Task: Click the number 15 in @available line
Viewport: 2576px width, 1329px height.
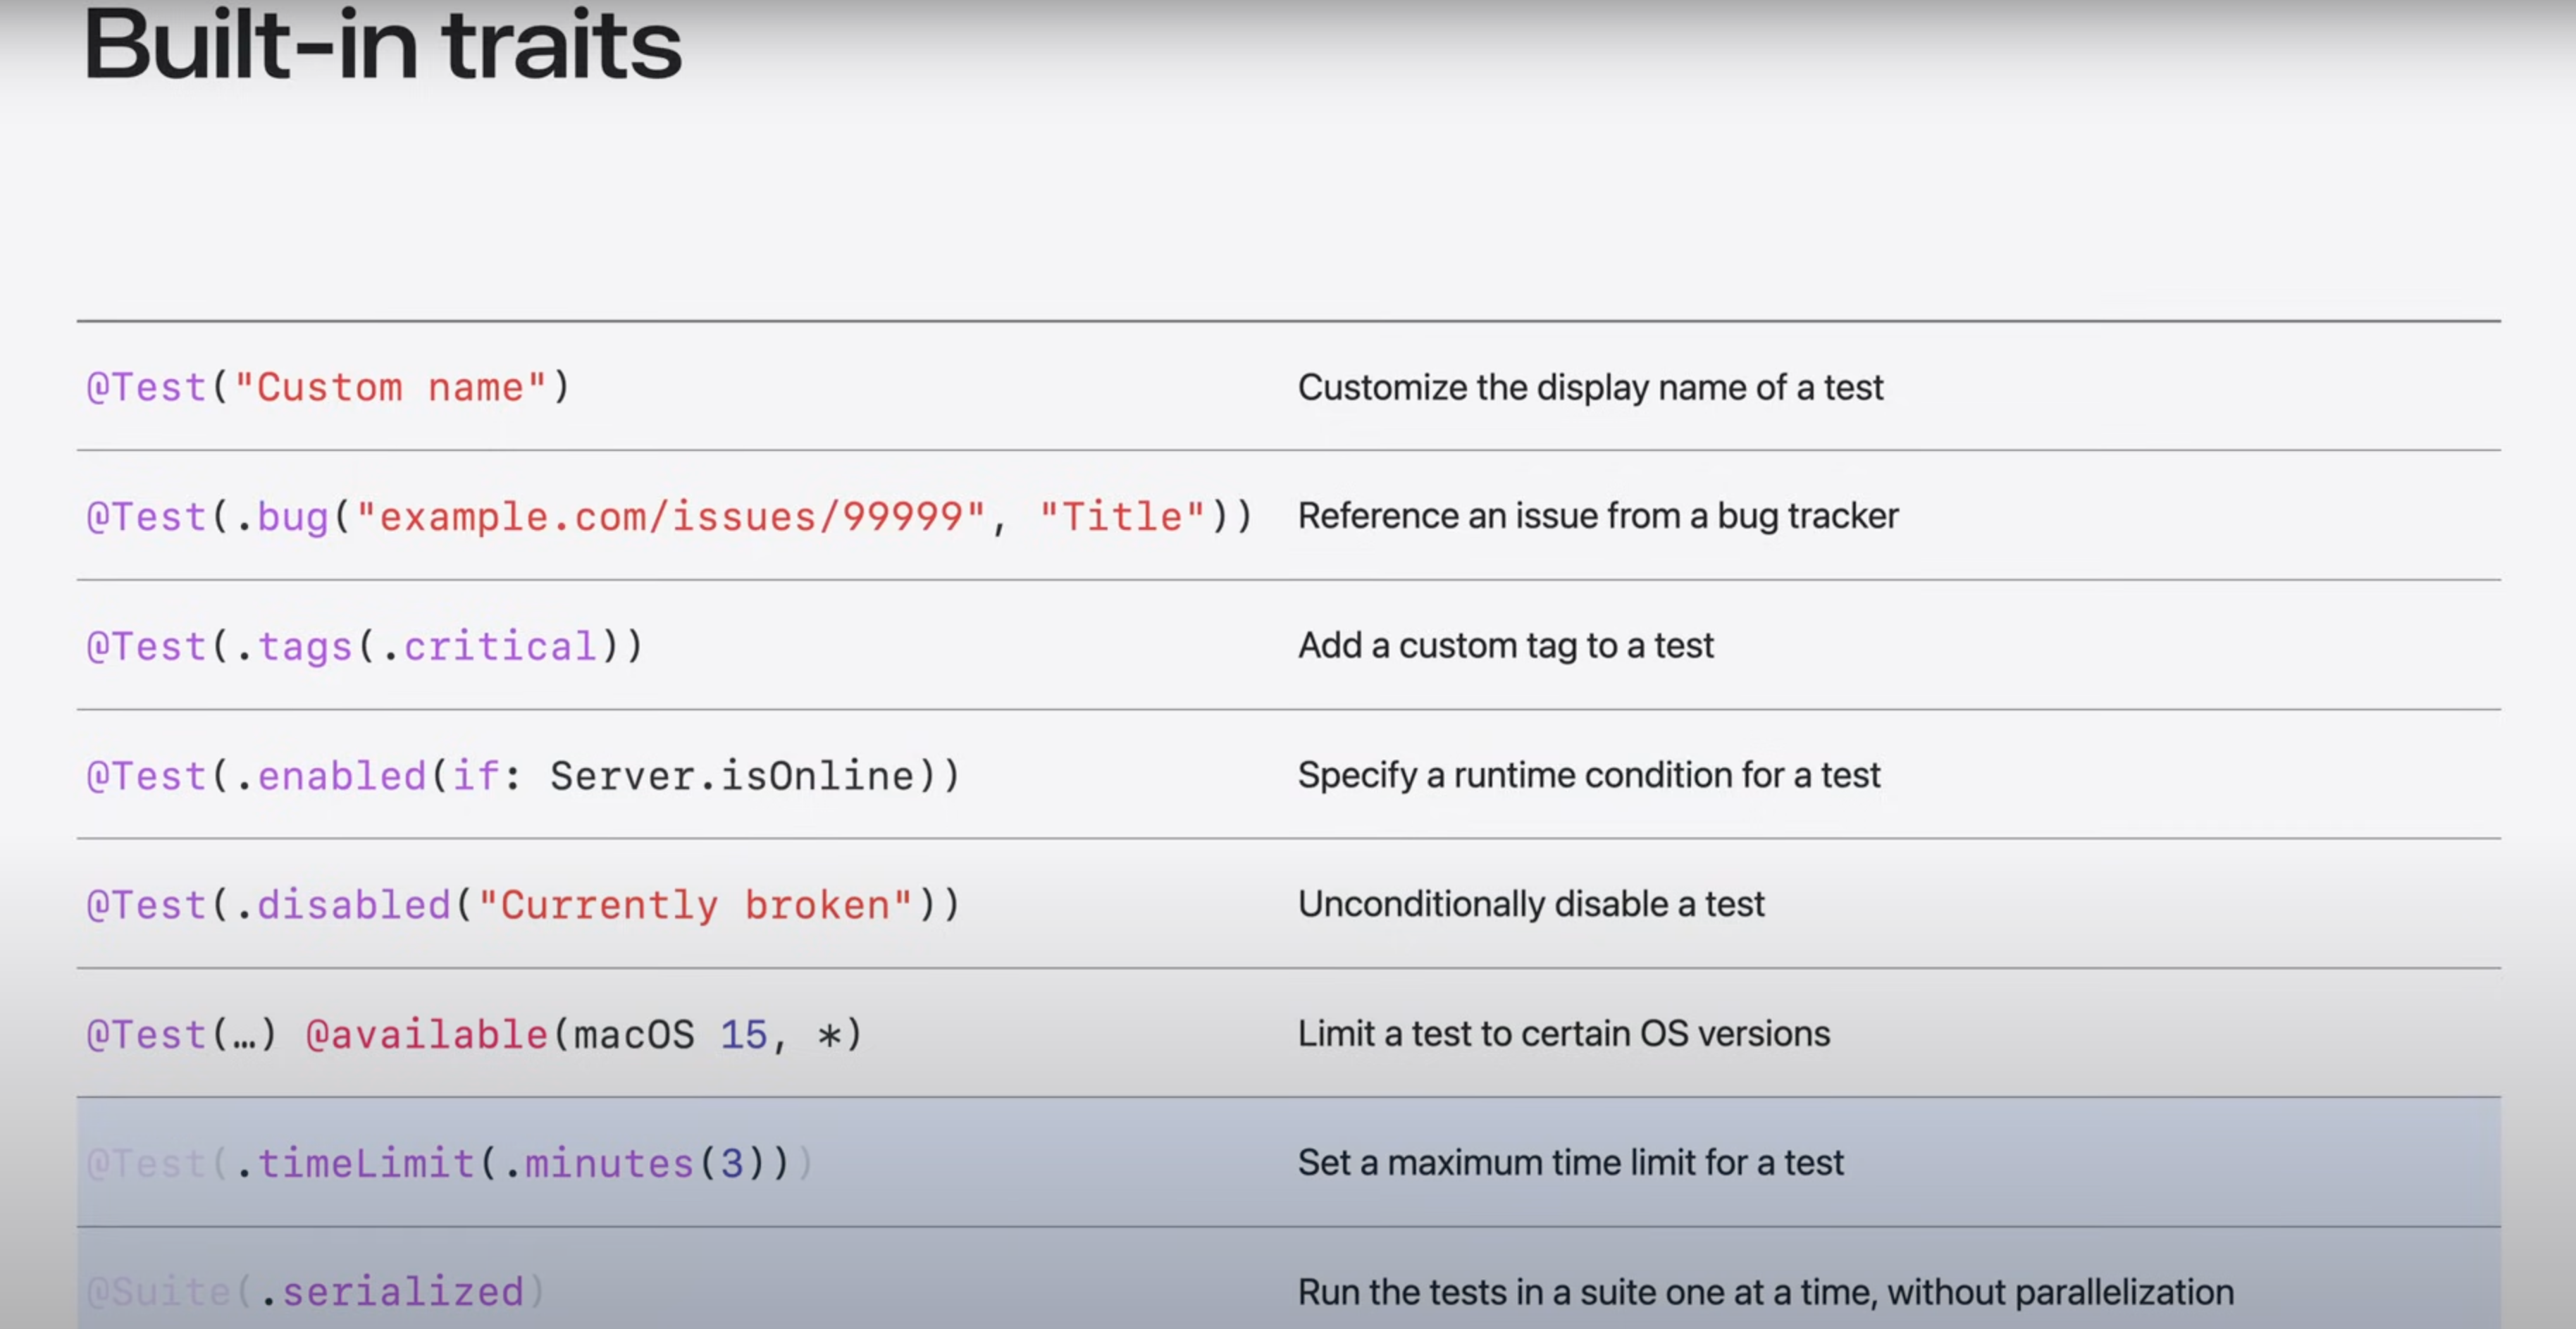Action: (743, 1034)
